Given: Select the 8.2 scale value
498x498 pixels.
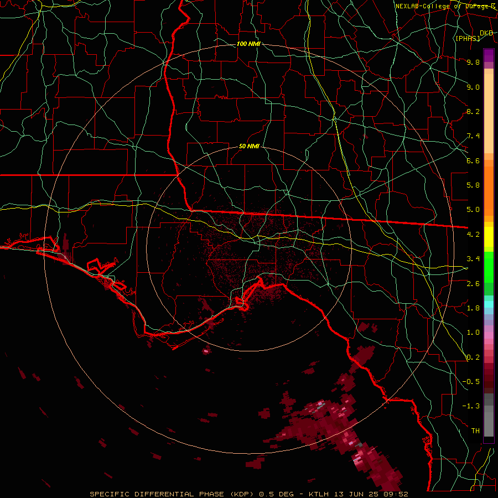Looking at the screenshot, I should tap(473, 111).
